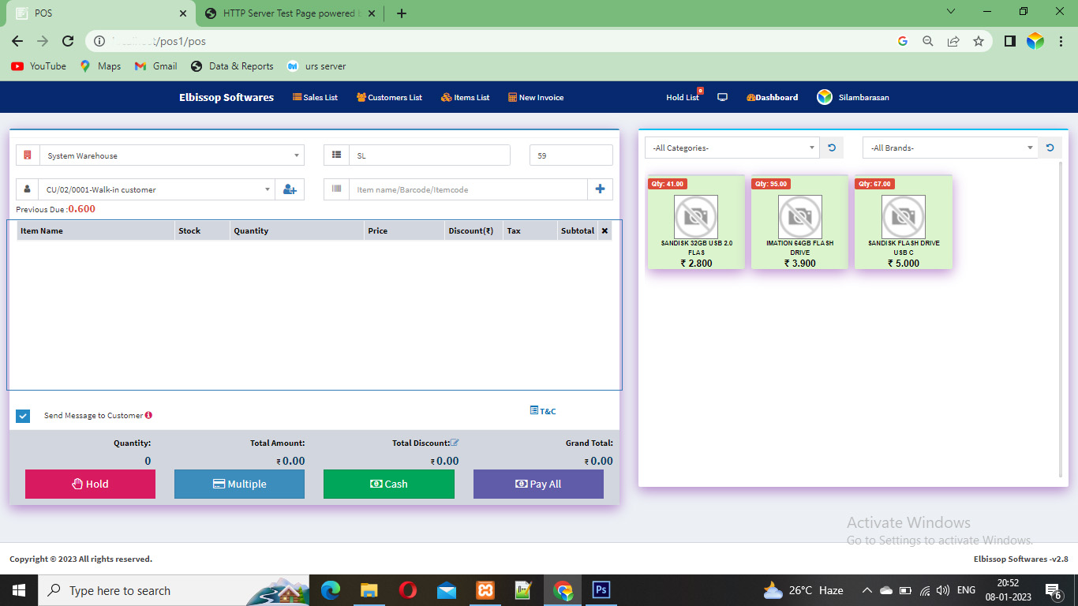Open the System Warehouse dropdown
The width and height of the screenshot is (1078, 606).
[172, 155]
